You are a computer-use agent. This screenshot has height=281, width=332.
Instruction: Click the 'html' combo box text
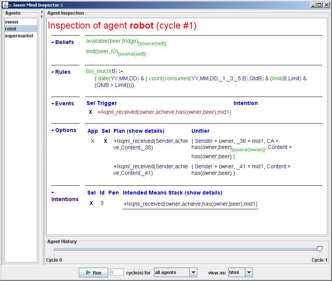pos(234,273)
